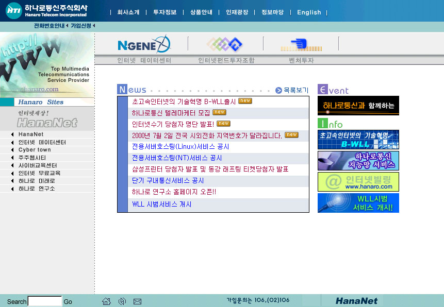Screen dimensions: 444x307
Task: Open 주주웹시티 in the sidebar
Action: (32, 158)
